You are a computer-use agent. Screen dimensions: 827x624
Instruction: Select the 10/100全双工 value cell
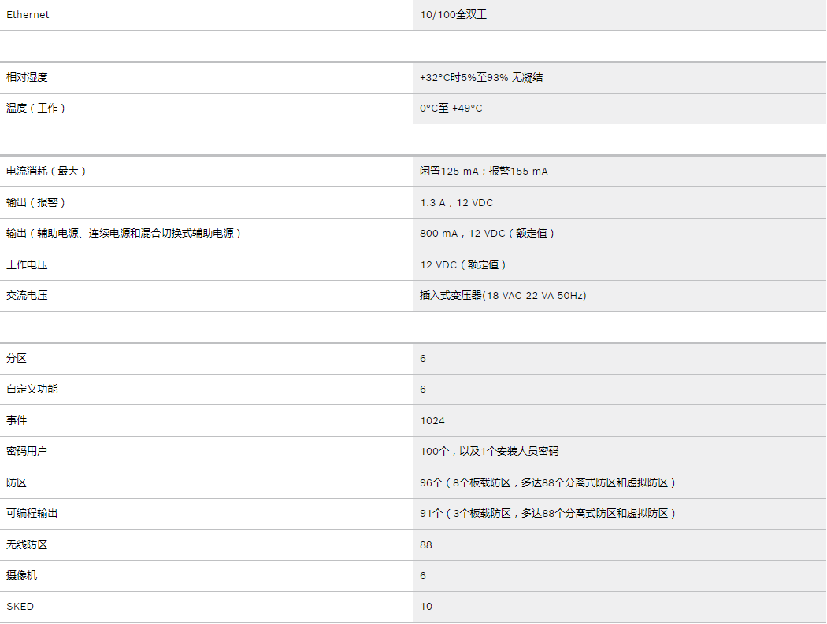(453, 15)
